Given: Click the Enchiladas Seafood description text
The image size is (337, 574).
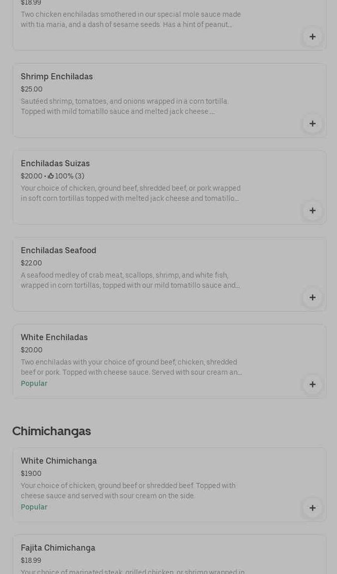Looking at the screenshot, I should point(130,281).
